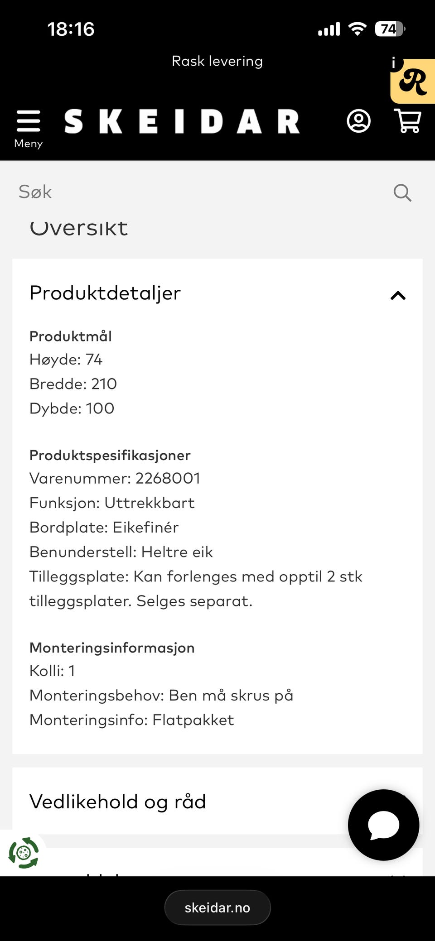Collapse Produktdetaljer using the chevron arrow
Screen dimensions: 435x941
pyautogui.click(x=398, y=296)
